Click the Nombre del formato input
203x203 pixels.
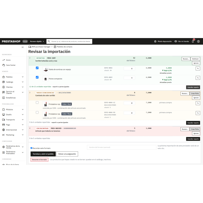(x=122, y=147)
